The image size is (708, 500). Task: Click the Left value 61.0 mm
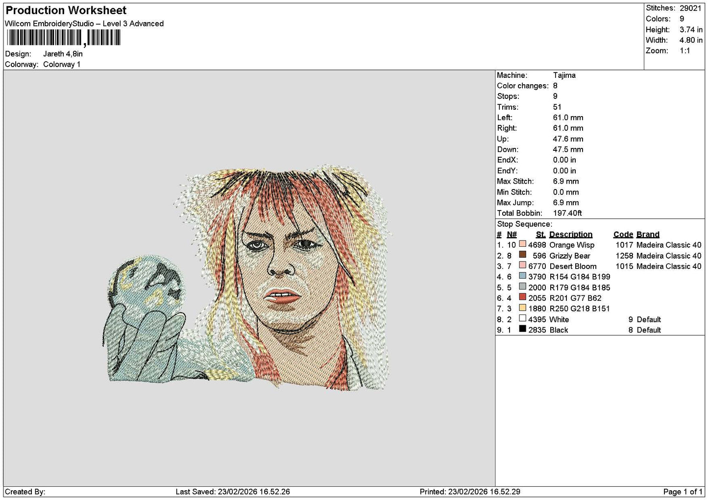tap(568, 118)
